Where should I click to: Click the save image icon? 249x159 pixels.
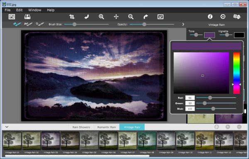[x=27, y=17]
